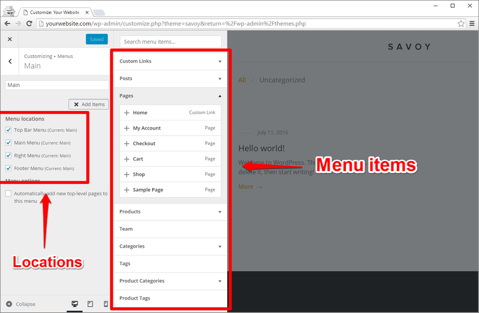Viewport: 479px width, 313px height.
Task: Add the Cart page with the plus icon
Action: tap(126, 159)
